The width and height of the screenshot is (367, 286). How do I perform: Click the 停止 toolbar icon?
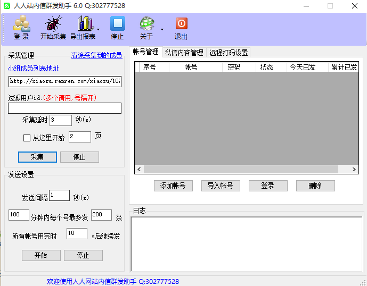[x=117, y=24]
